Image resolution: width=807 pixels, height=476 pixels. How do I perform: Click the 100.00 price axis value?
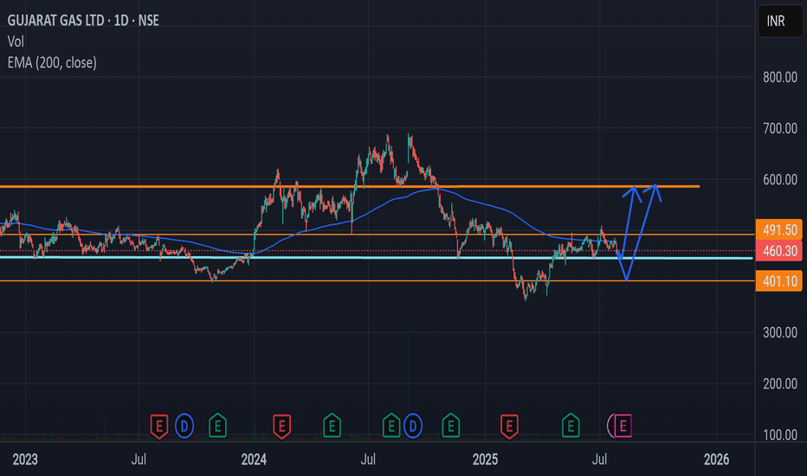tap(779, 434)
